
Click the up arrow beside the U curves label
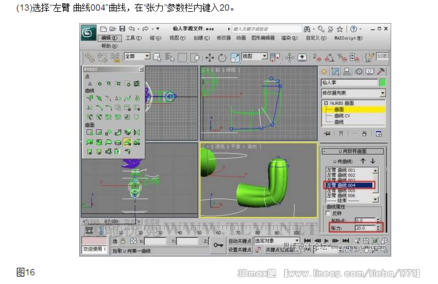click(363, 161)
